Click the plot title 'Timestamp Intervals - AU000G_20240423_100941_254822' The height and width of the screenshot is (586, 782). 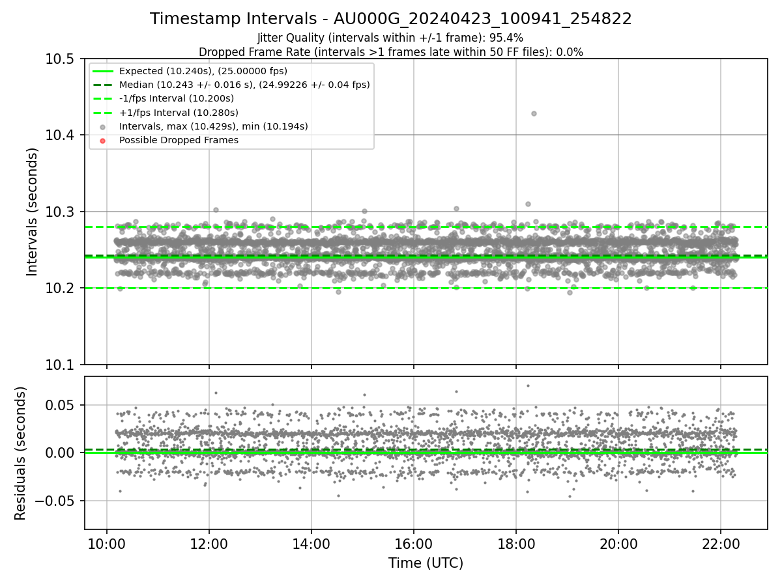click(x=391, y=19)
